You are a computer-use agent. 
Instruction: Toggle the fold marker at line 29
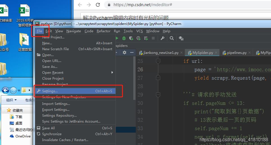click(x=158, y=95)
